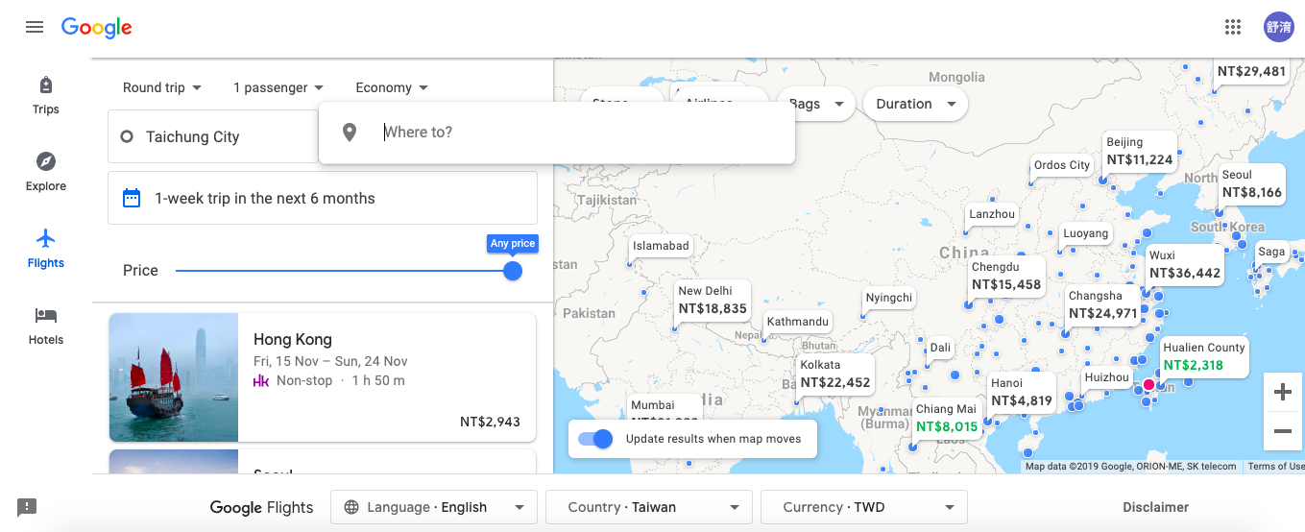Open the hamburger main menu
Viewport: 1305px width, 532px height.
35,27
